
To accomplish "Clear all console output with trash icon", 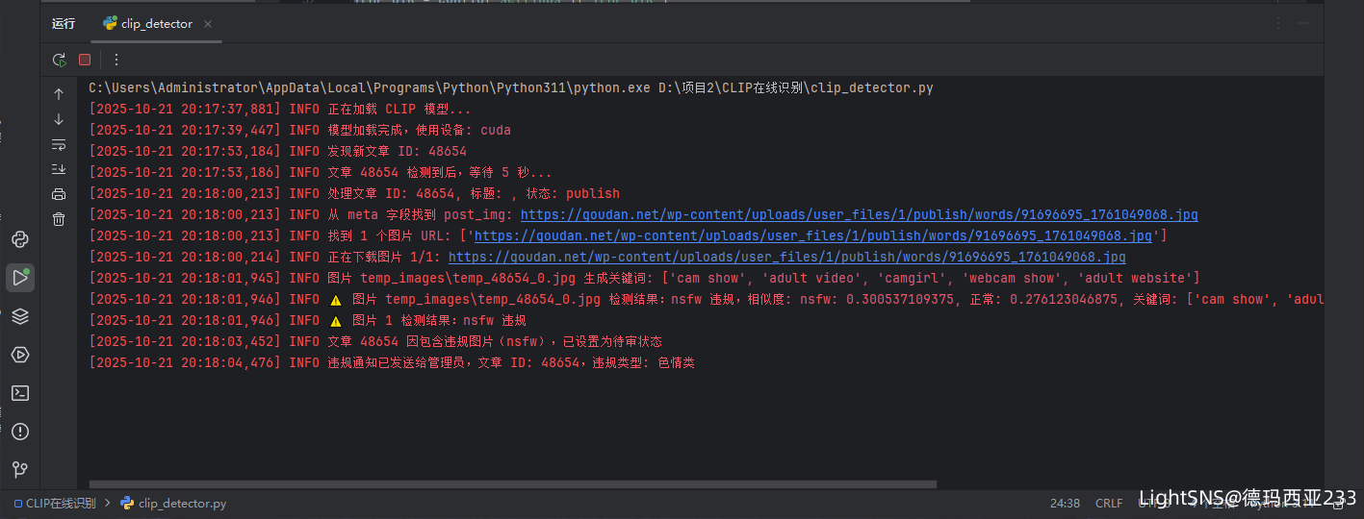I will 59,219.
